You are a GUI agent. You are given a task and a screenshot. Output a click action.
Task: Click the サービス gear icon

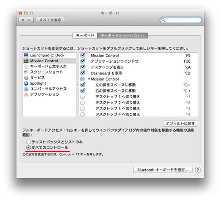26,78
